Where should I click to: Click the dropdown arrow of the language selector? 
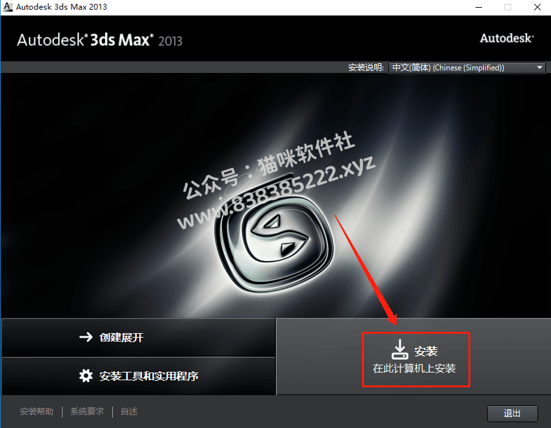point(539,68)
